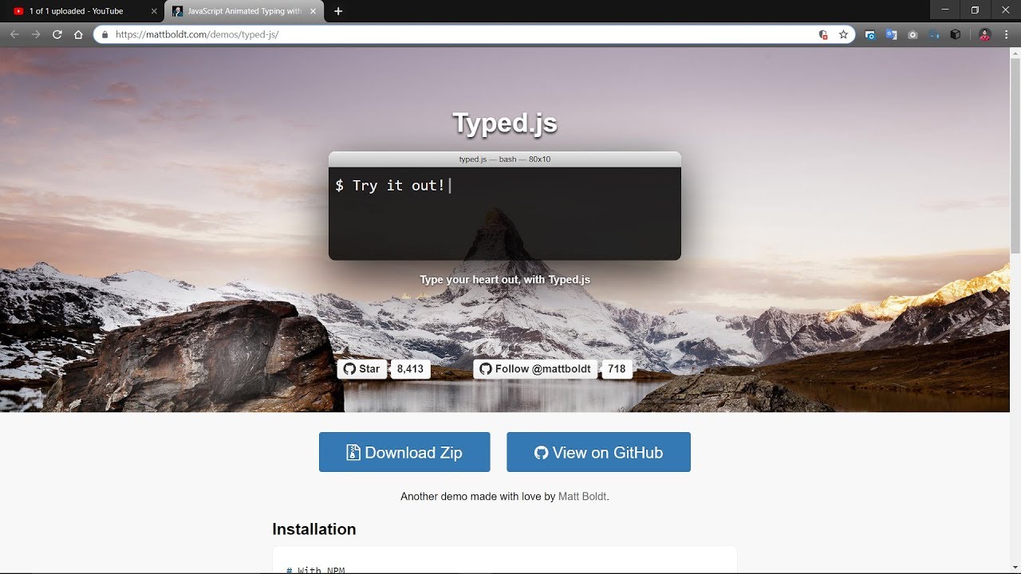Open the black cube extension icon
The width and height of the screenshot is (1021, 574).
956,34
